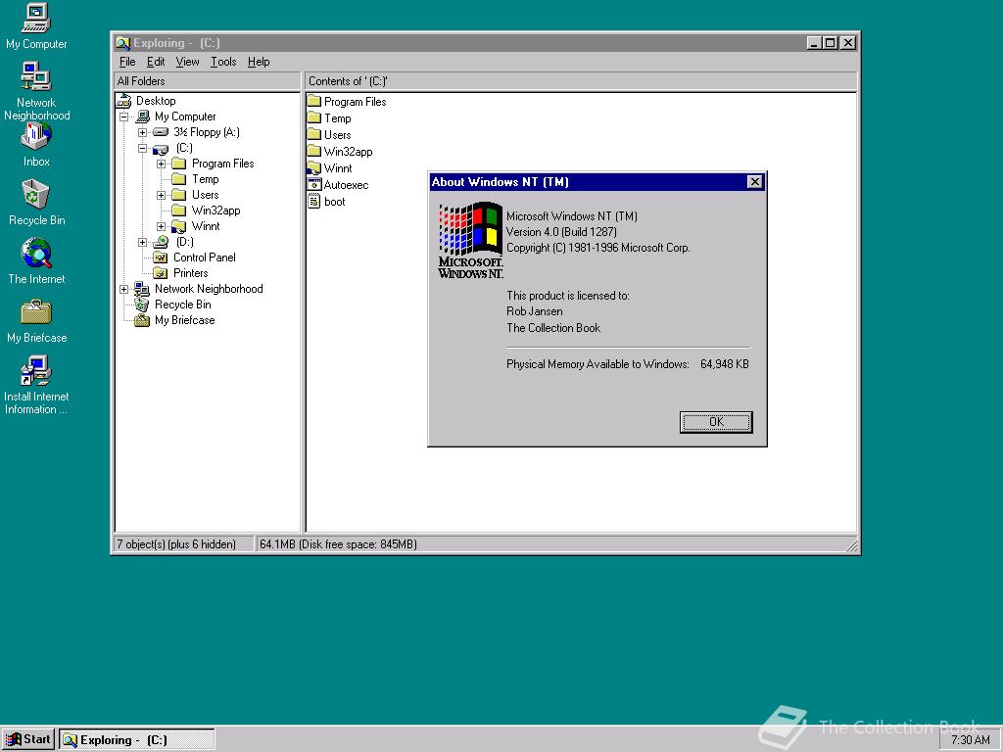
Task: Expand the (D:) drive node
Action: [x=143, y=243]
